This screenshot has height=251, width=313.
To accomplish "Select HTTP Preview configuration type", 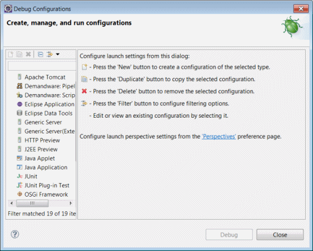I will pos(42,140).
